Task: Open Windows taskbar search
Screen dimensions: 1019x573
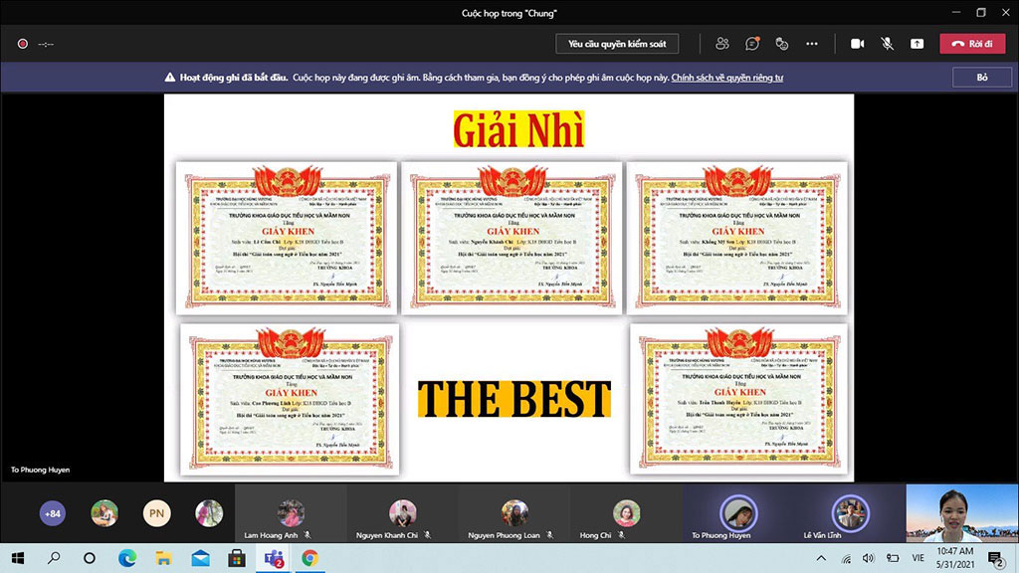Action: pyautogui.click(x=54, y=558)
